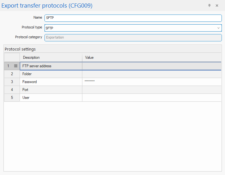Edit the Folder value cell
Image resolution: width=225 pixels, height=175 pixels.
[151, 74]
